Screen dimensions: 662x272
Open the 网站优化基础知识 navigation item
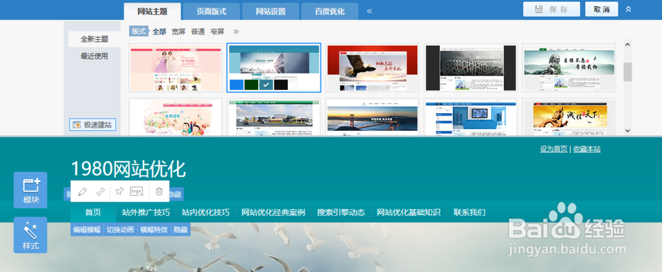tap(408, 212)
